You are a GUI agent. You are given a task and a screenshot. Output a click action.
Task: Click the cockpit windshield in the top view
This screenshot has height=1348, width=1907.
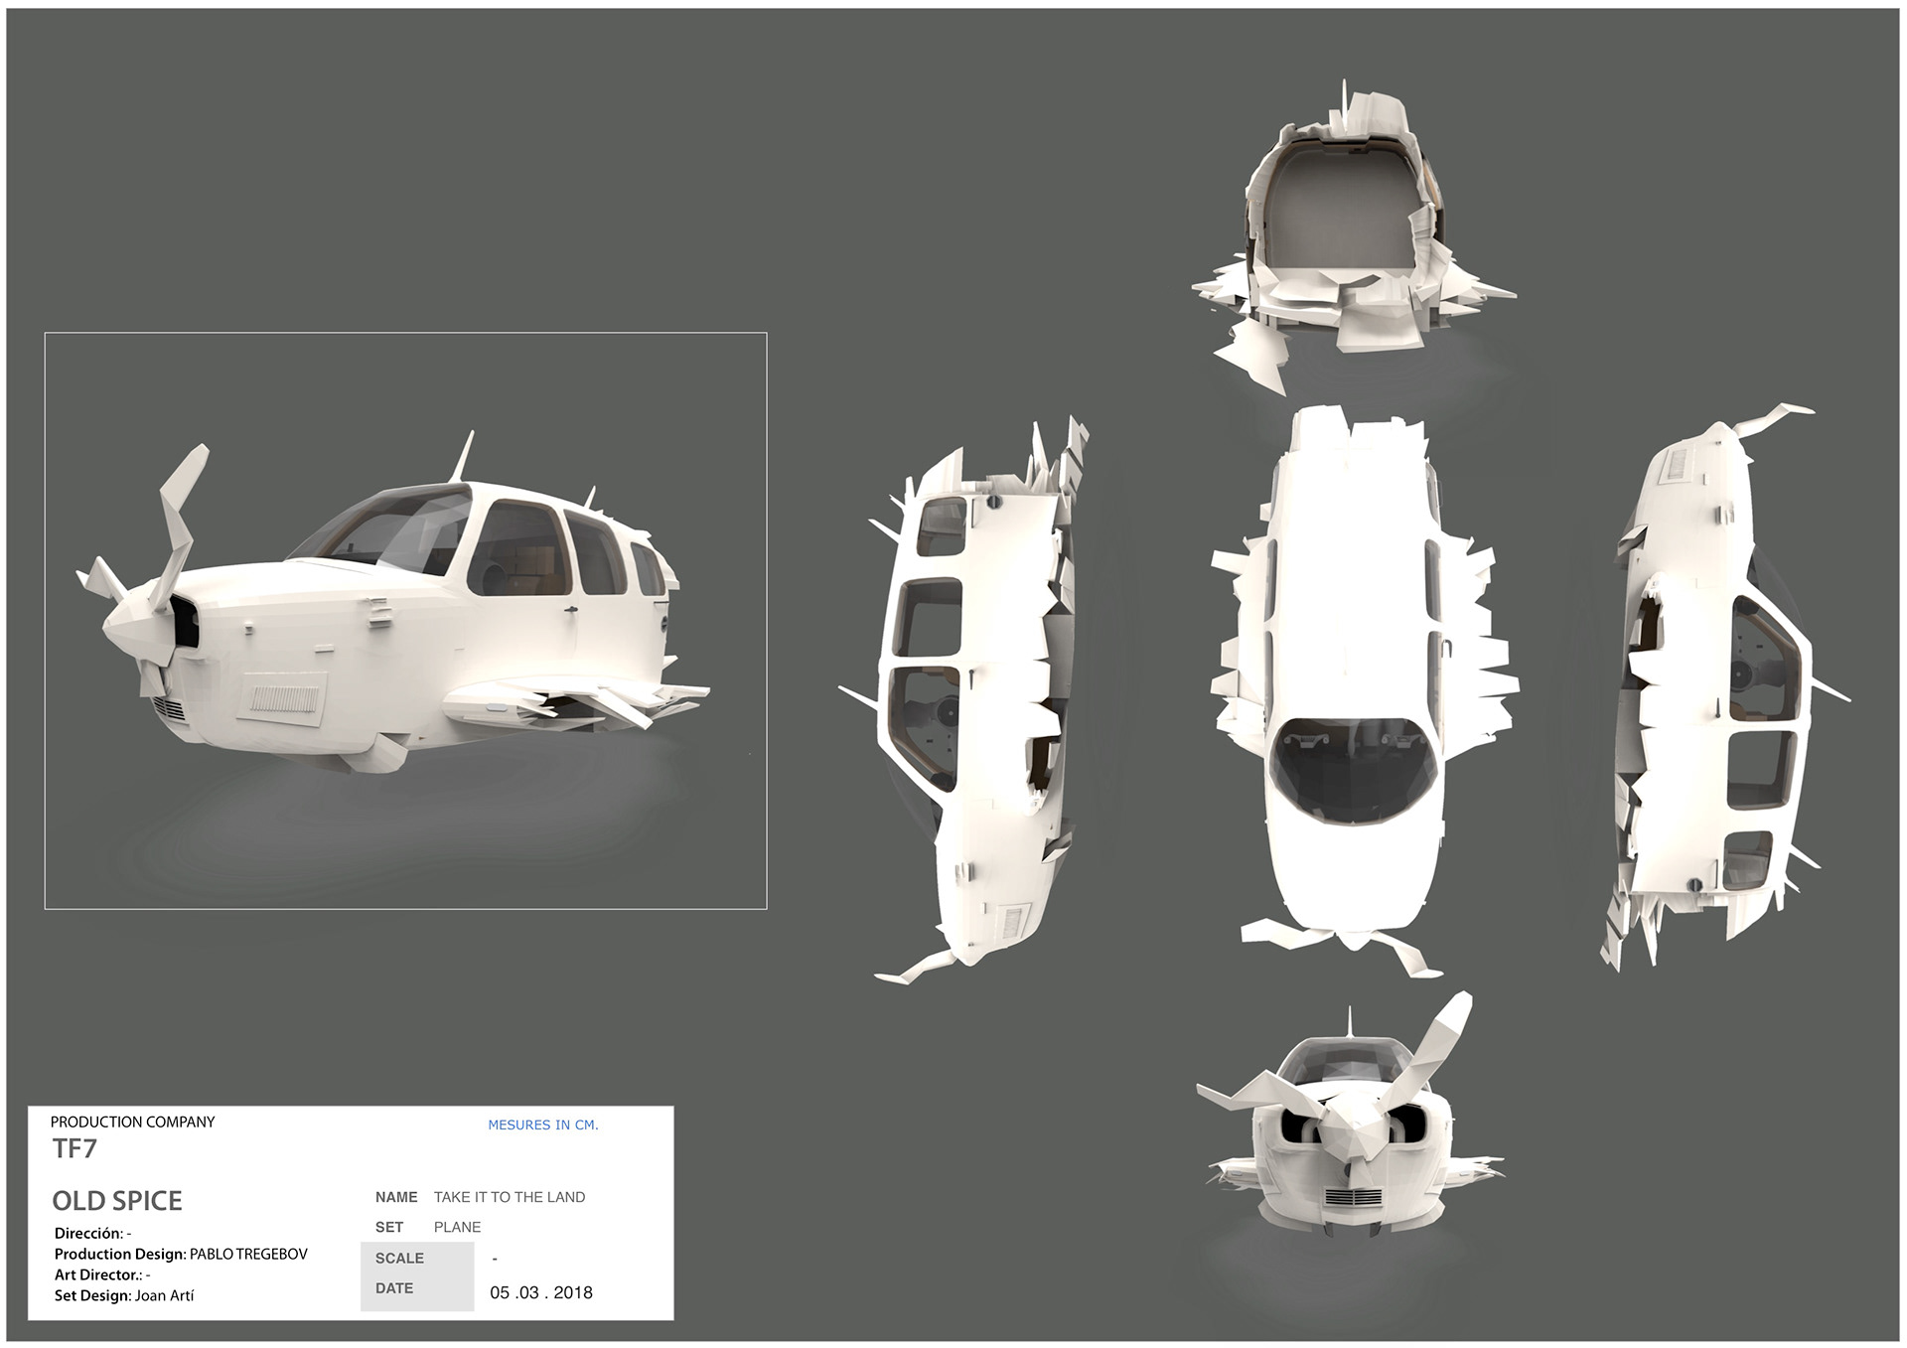(1355, 770)
